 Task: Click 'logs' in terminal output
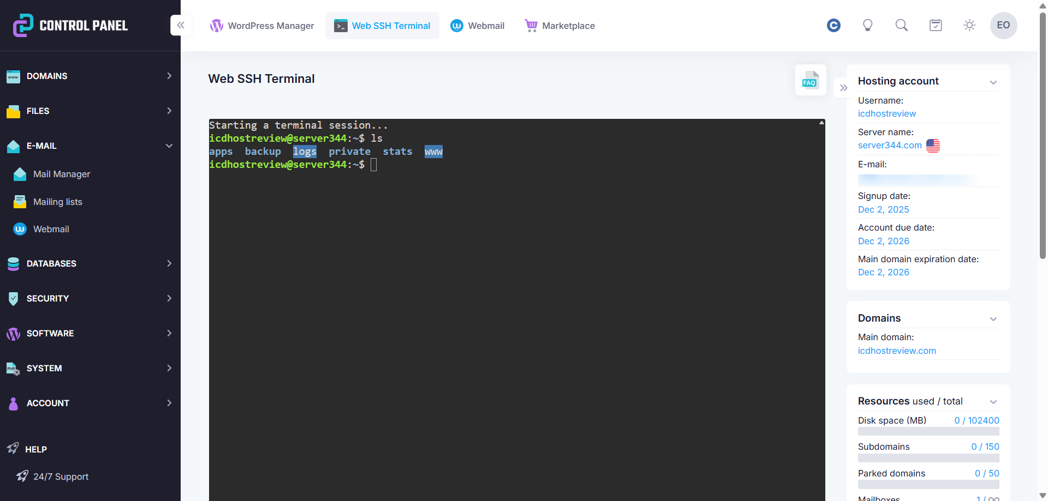coord(305,152)
